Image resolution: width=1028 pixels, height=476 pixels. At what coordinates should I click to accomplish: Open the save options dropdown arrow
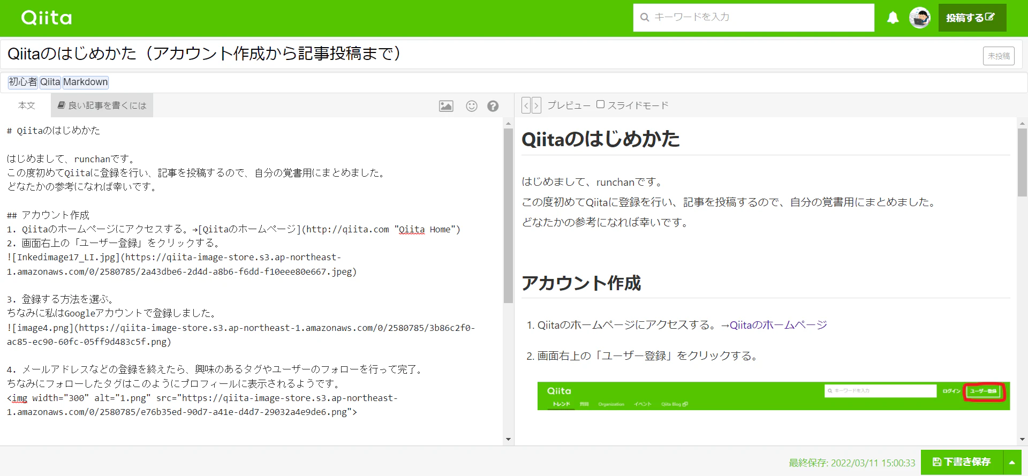click(x=1012, y=462)
